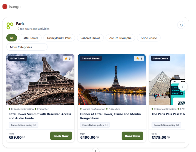Screen dimensions: 196x152
Task: Click info icon on Moulin Rouge cancellation policy
Action: click(106, 125)
